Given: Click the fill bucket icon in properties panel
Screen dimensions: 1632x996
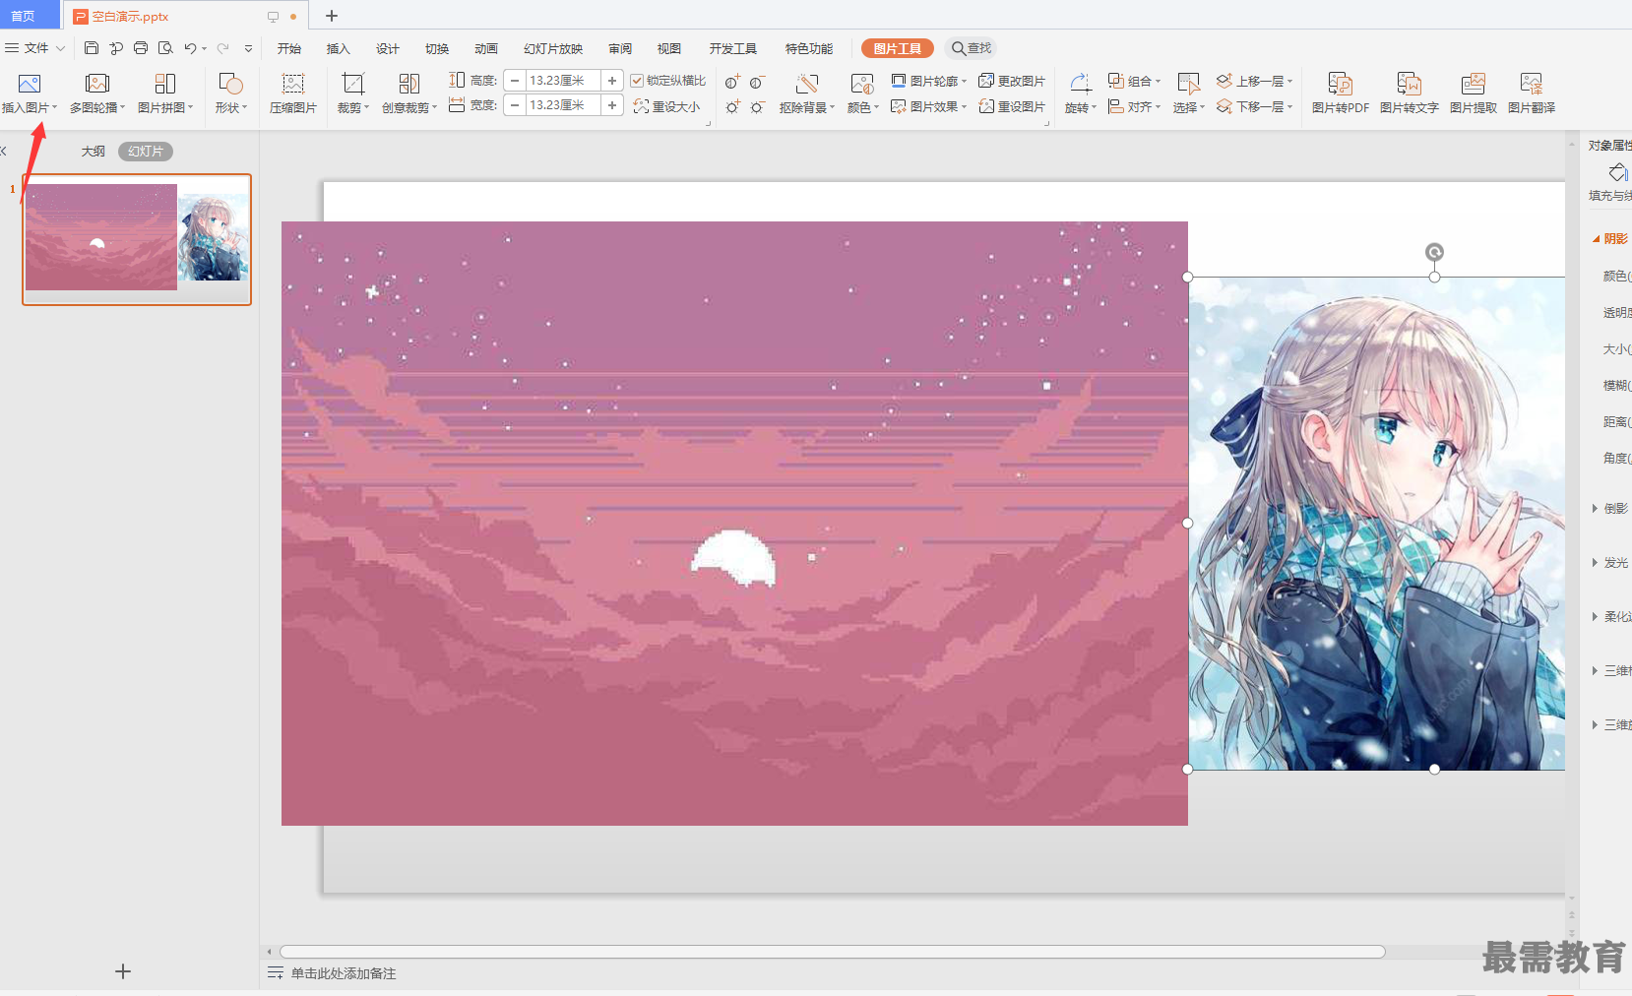Looking at the screenshot, I should [1618, 173].
